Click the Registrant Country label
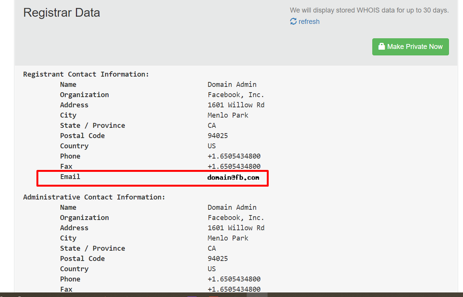Viewport: 463px width, 297px height. [x=74, y=146]
